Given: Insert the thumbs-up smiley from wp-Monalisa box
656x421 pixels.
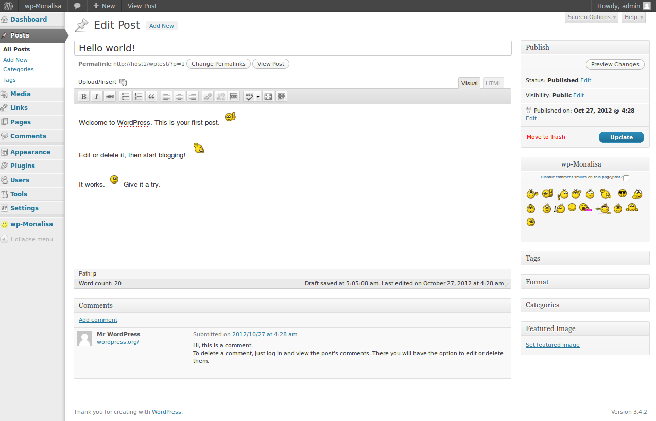Looking at the screenshot, I should pyautogui.click(x=547, y=193).
